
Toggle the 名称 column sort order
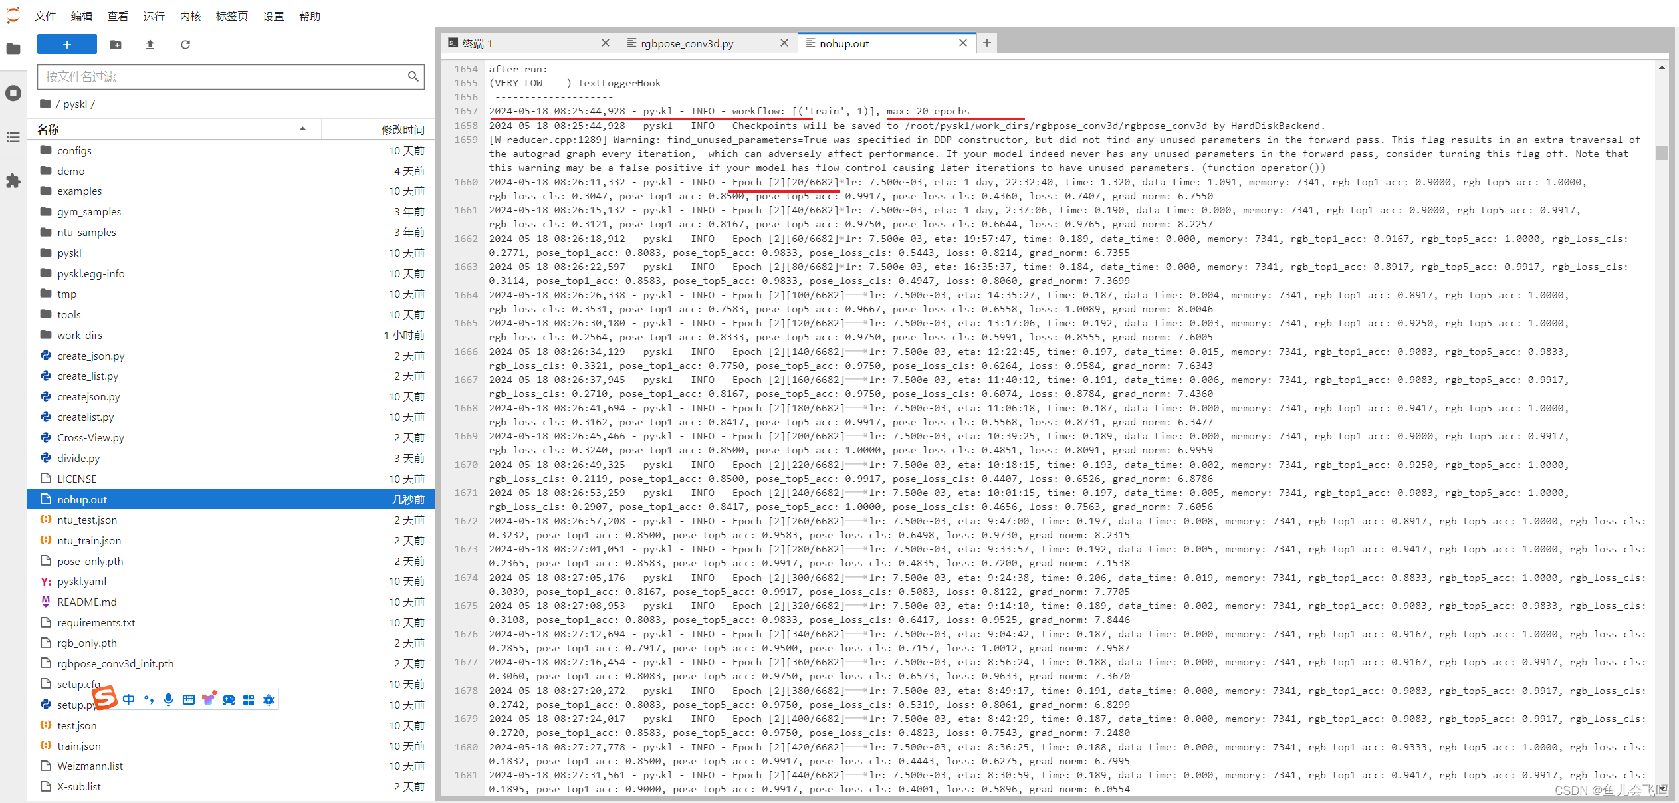(48, 128)
